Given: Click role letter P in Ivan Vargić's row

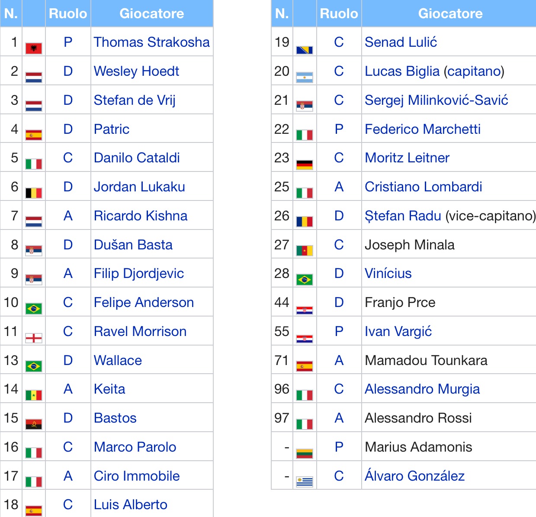Looking at the screenshot, I should [x=339, y=331].
